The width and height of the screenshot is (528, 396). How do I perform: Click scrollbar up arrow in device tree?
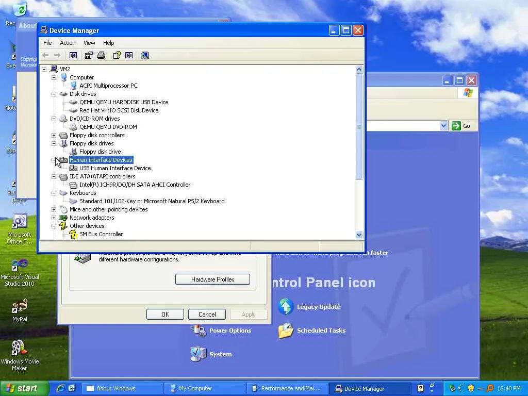359,70
